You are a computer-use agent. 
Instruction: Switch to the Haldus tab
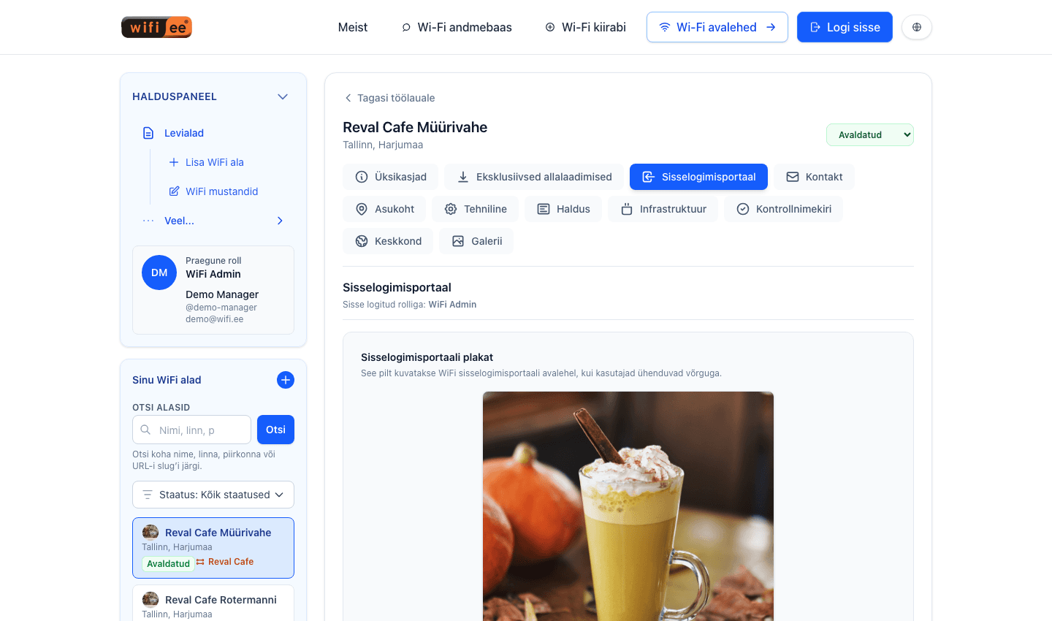click(563, 209)
